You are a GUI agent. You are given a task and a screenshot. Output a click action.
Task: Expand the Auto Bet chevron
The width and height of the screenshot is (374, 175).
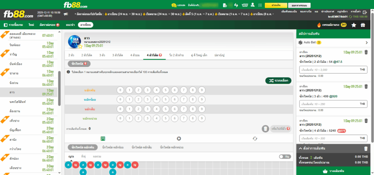pos(367,43)
